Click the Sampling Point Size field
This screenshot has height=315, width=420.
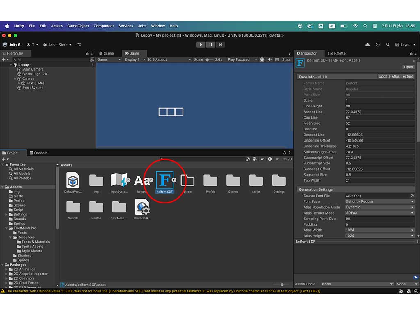(x=379, y=219)
